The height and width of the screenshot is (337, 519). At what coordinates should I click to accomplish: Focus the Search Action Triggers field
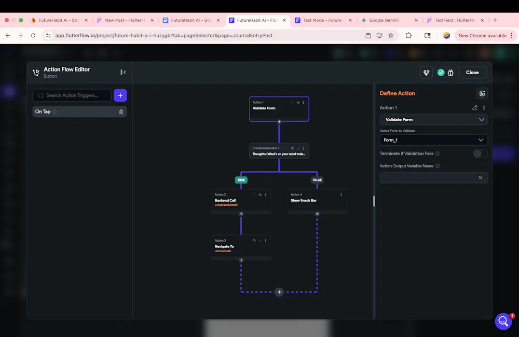[72, 95]
